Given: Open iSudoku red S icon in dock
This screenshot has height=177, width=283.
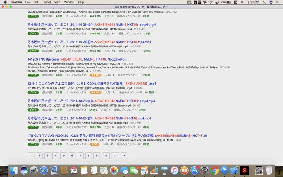Looking at the screenshot, I should [x=244, y=170].
